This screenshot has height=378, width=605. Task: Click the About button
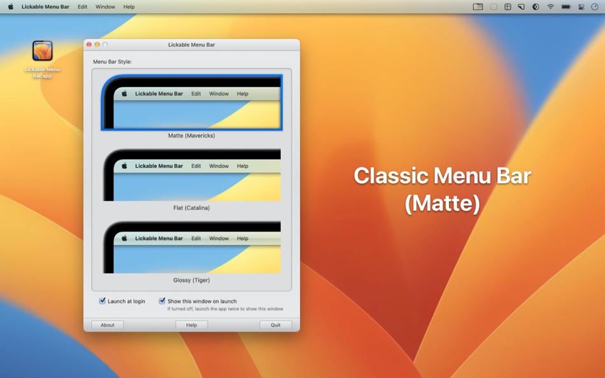pos(107,325)
